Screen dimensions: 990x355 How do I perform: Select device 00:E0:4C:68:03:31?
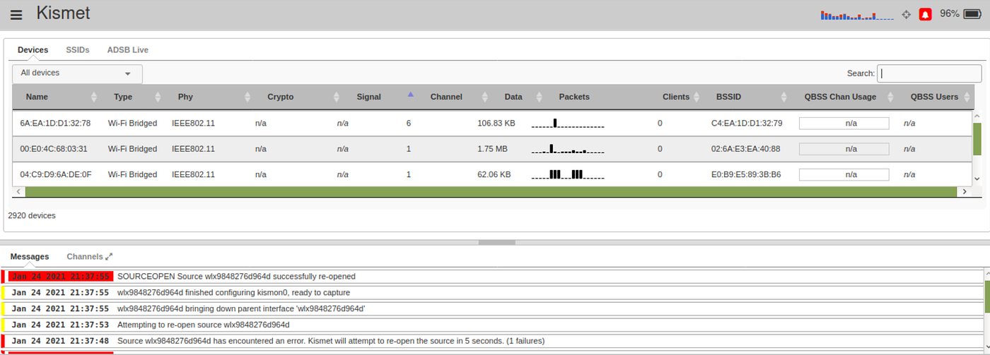tap(54, 149)
